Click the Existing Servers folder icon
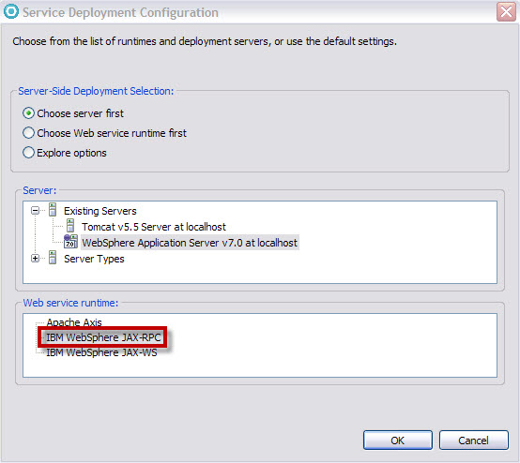 (x=53, y=210)
